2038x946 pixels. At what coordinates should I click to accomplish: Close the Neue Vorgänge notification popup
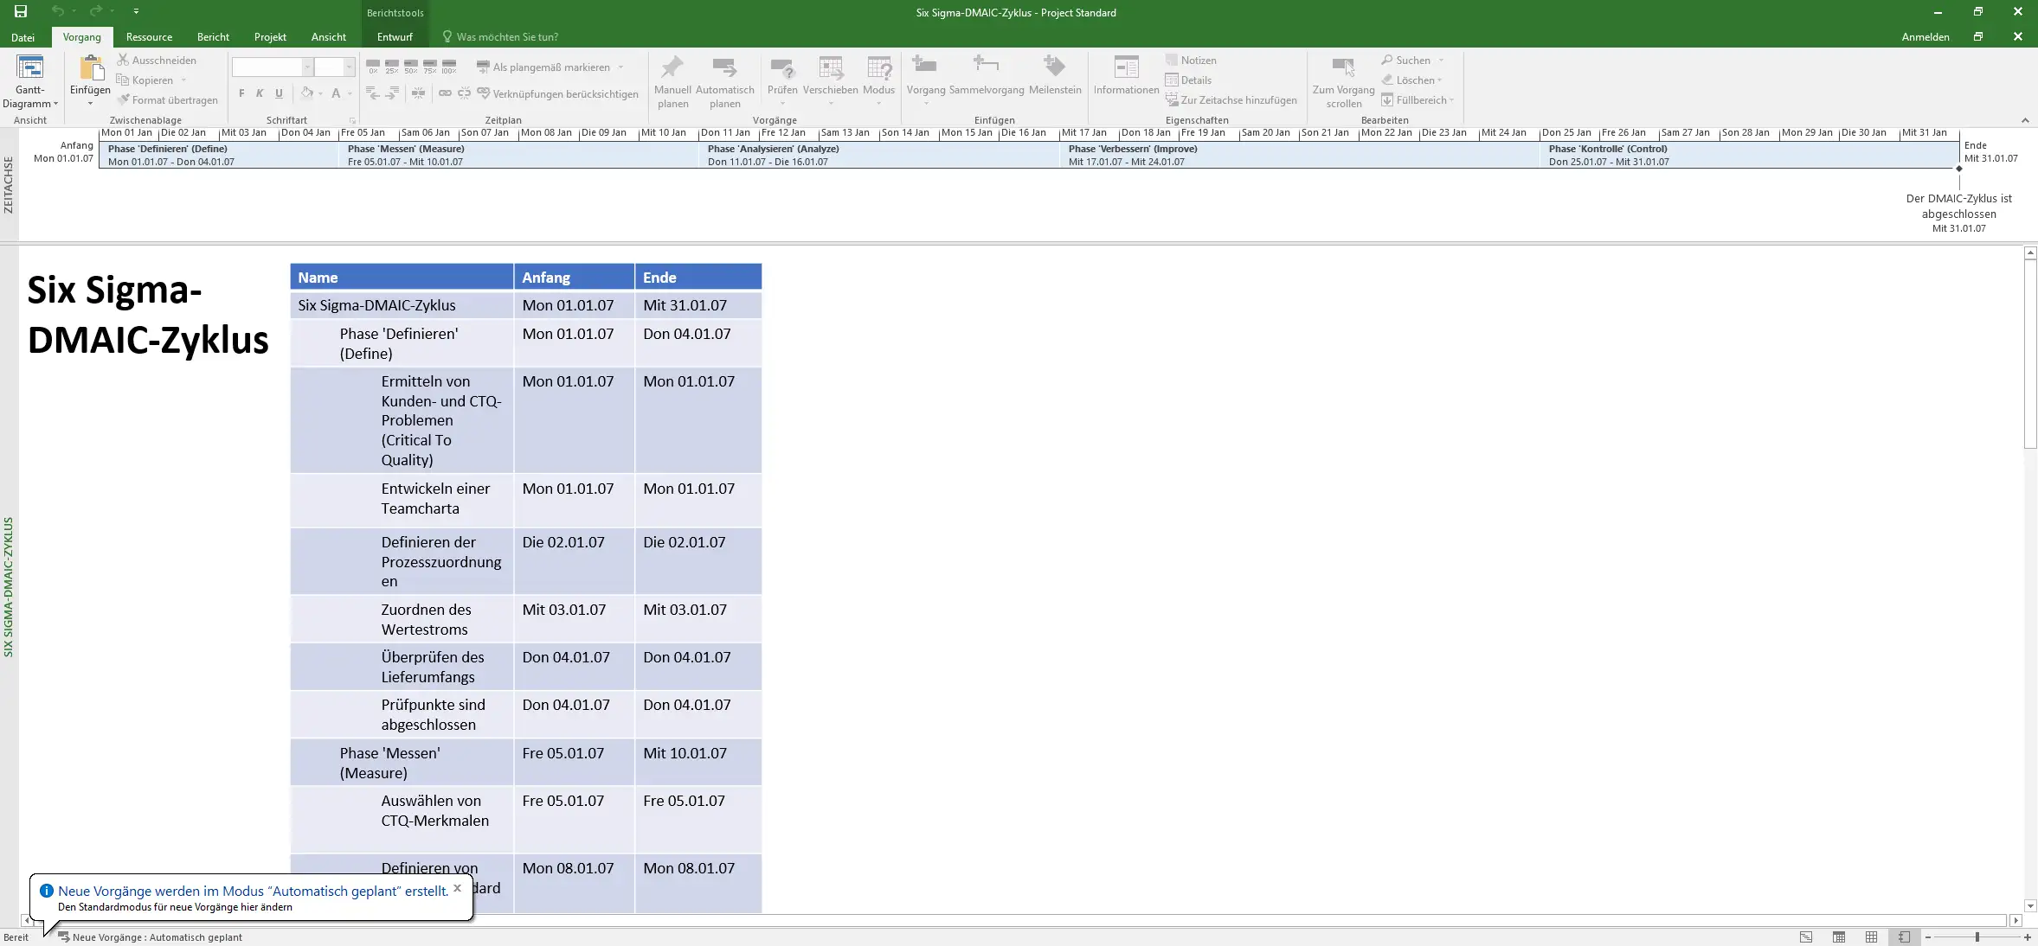click(x=458, y=888)
